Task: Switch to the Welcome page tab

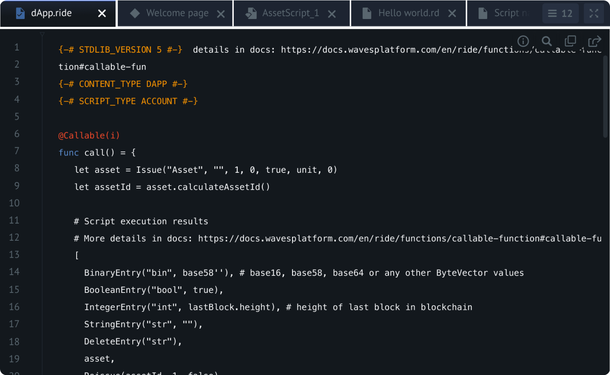Action: pyautogui.click(x=177, y=13)
